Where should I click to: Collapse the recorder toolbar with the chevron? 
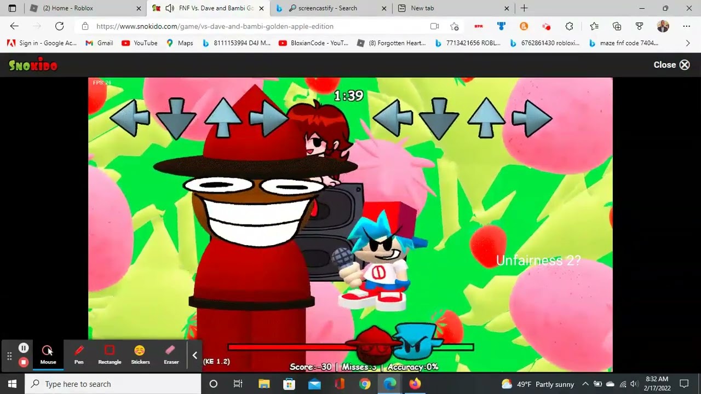click(x=194, y=355)
